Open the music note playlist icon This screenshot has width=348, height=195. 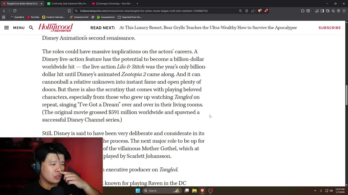click(x=317, y=11)
